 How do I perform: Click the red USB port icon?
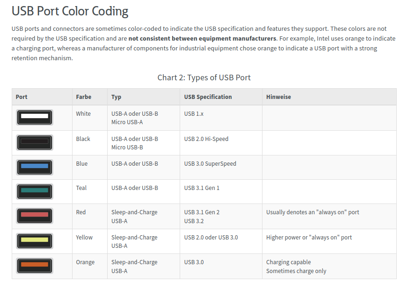click(35, 216)
